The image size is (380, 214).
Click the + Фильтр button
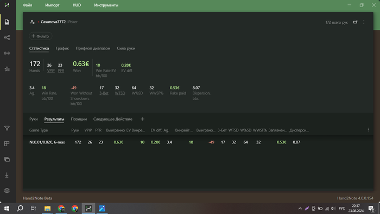click(41, 36)
